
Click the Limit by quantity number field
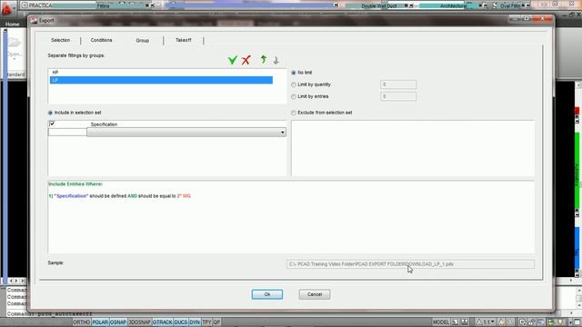(x=398, y=84)
